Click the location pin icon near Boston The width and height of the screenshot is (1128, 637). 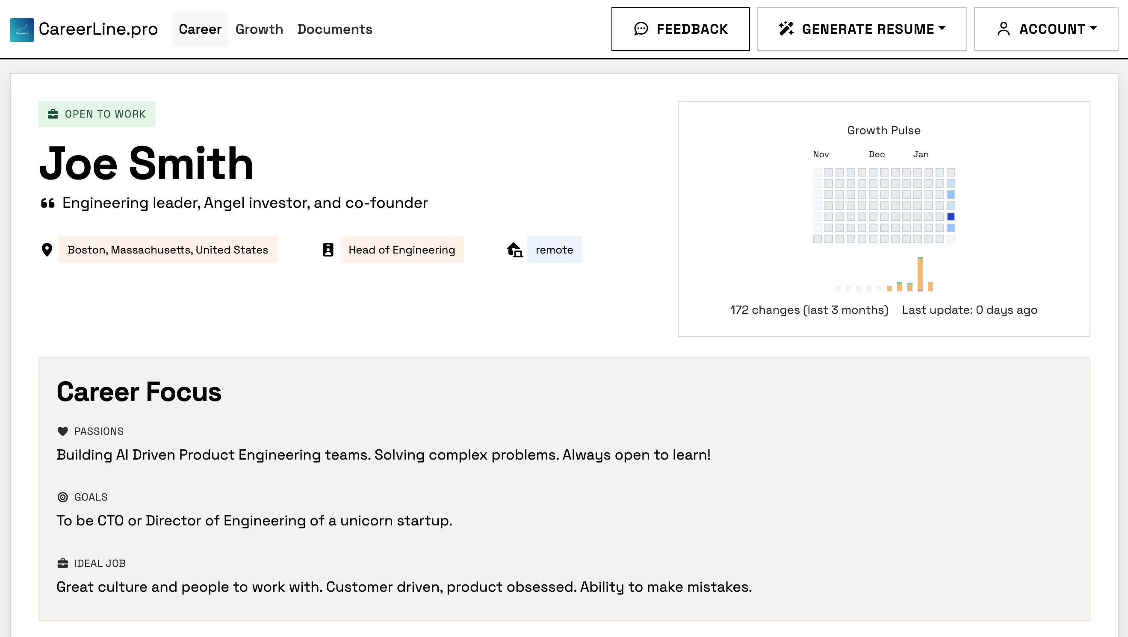point(47,250)
